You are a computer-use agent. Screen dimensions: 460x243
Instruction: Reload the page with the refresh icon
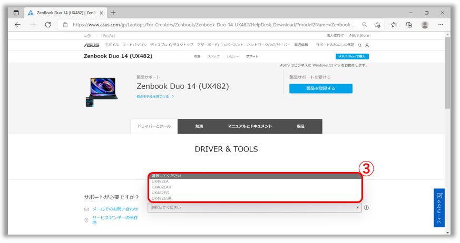pos(48,25)
